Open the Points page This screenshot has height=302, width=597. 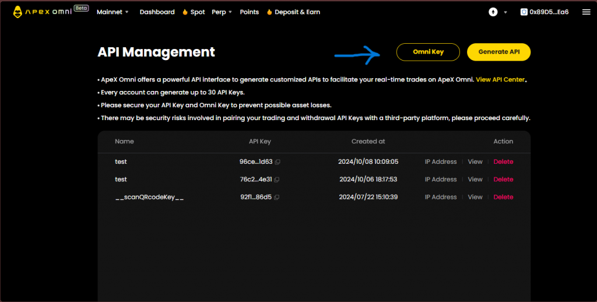pyautogui.click(x=249, y=12)
